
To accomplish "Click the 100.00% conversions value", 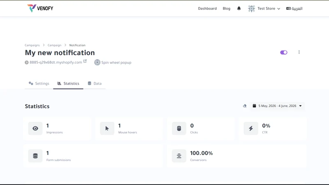I will tap(202, 153).
